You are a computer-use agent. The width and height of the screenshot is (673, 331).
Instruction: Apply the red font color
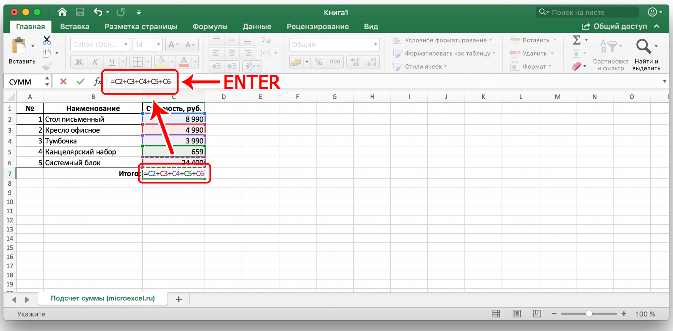[x=184, y=62]
